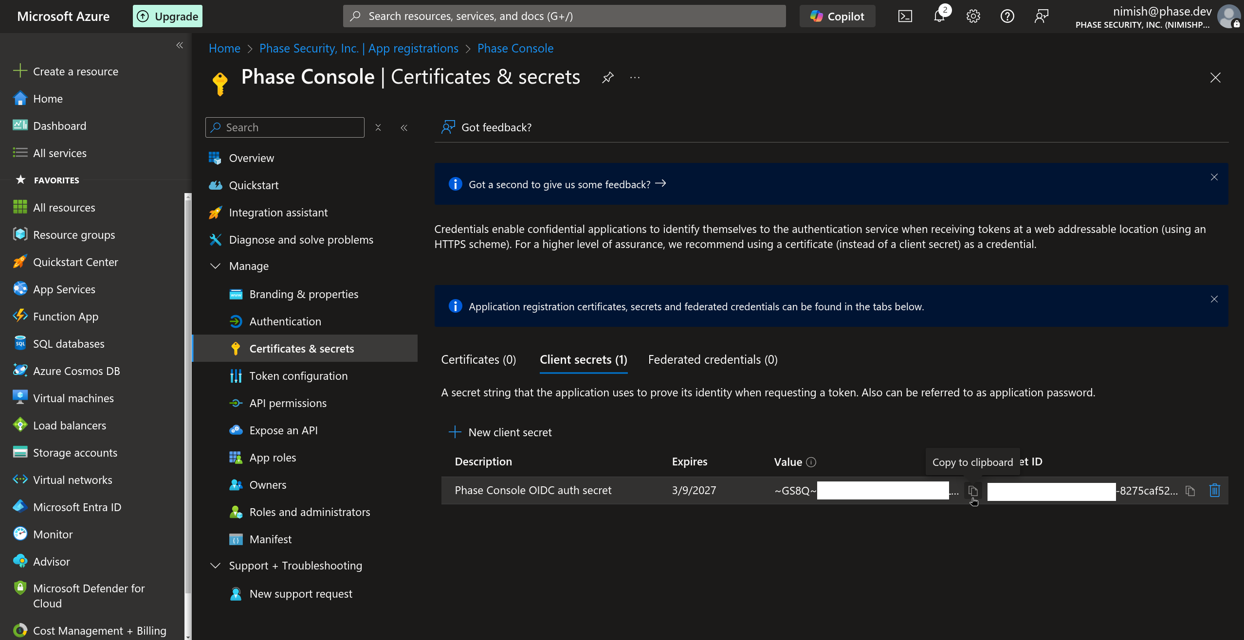Pin the Certificates & secrets blade
Viewport: 1244px width, 640px height.
(x=607, y=77)
